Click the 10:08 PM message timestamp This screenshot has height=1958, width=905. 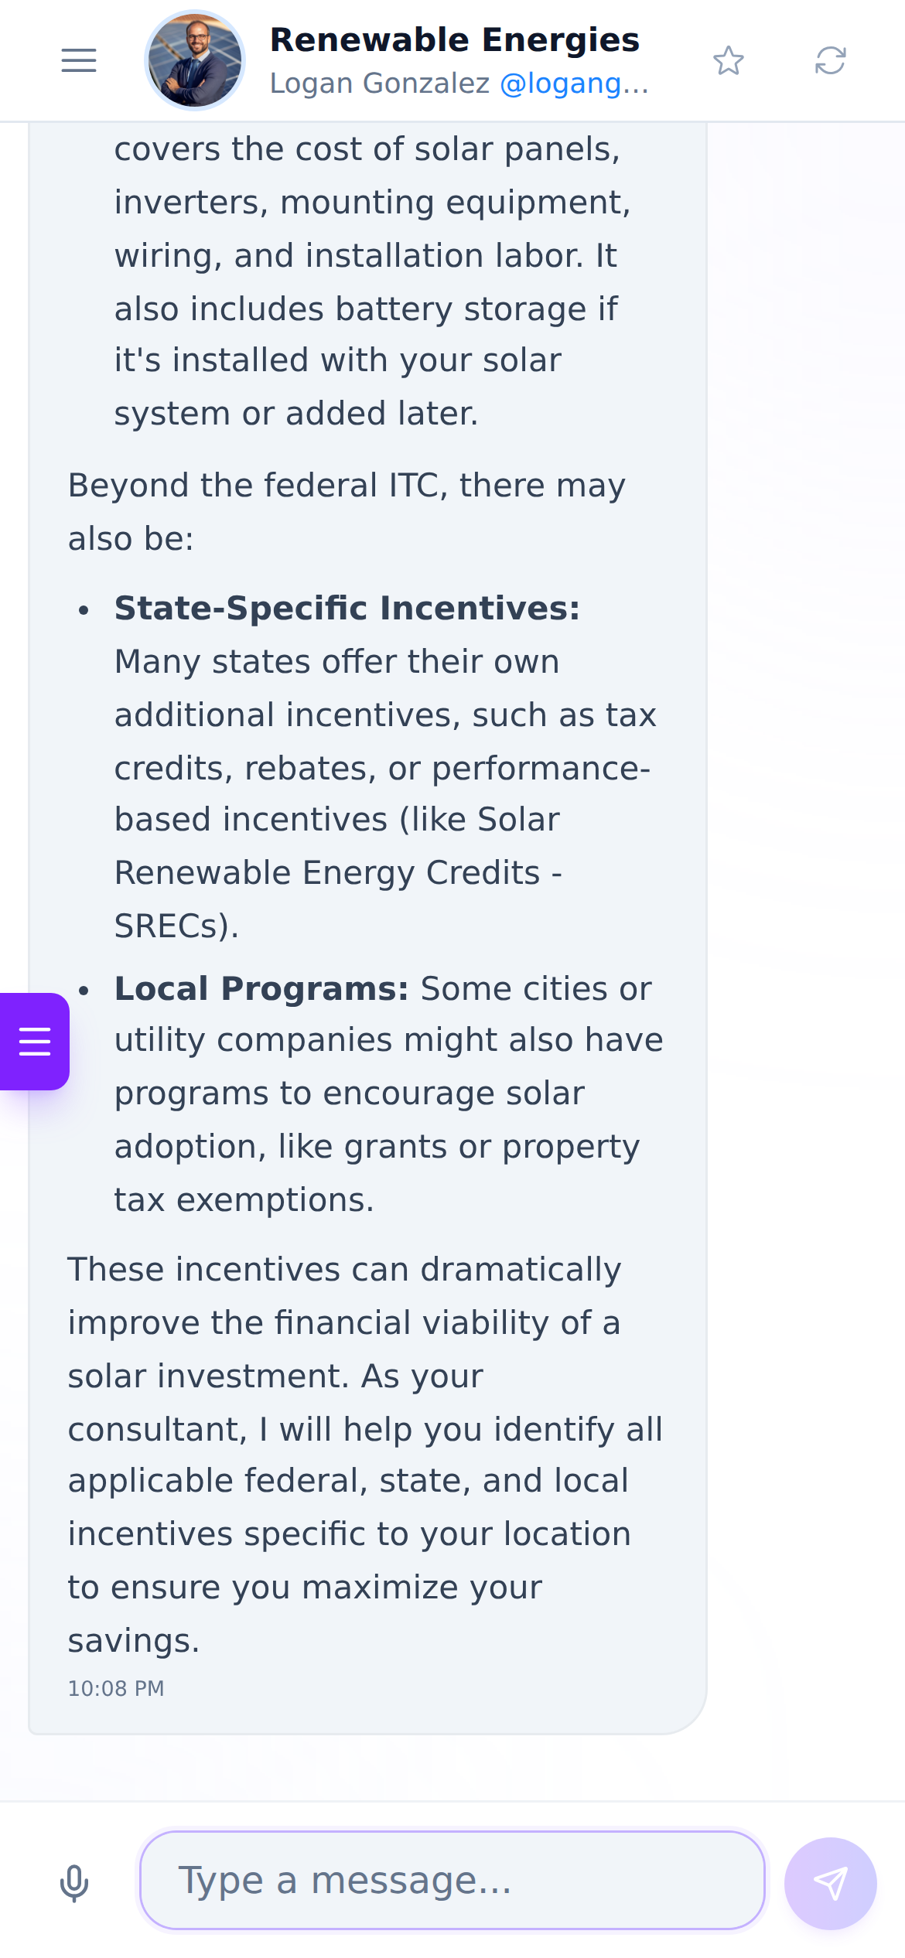pos(116,1688)
